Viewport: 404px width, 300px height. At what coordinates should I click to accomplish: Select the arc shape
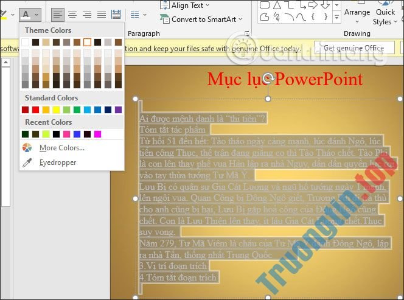[289, 17]
